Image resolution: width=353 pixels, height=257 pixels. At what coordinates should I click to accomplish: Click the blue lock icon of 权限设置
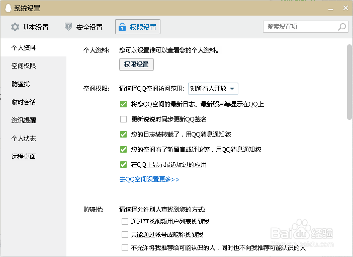(x=122, y=27)
